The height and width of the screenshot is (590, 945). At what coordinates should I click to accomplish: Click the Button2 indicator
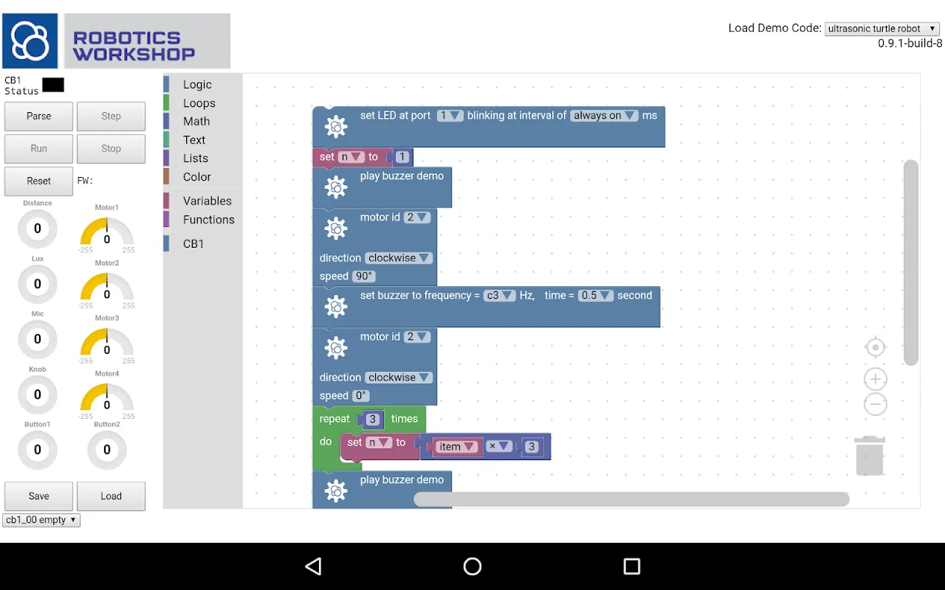[x=107, y=450]
